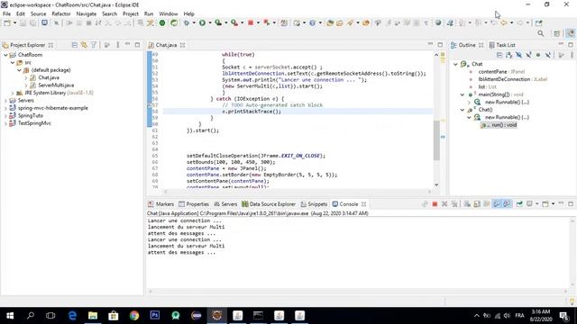Open the Run button dropdown arrow

pyautogui.click(x=210, y=22)
